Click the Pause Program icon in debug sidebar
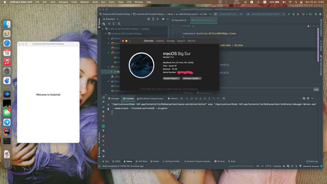 click(x=103, y=112)
